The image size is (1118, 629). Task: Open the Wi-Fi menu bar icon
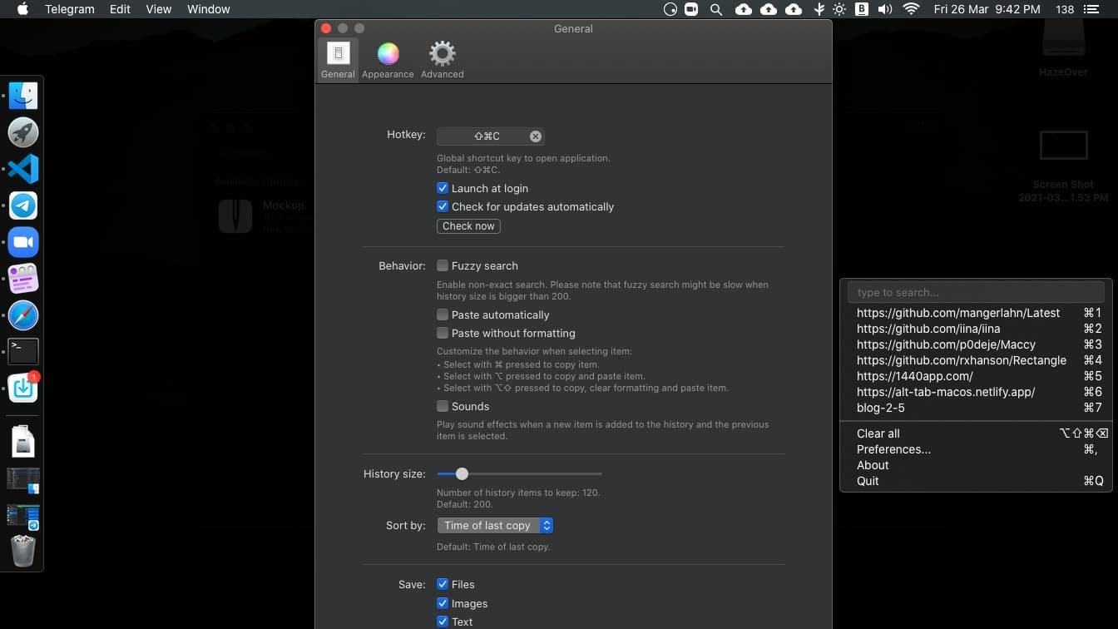tap(912, 9)
